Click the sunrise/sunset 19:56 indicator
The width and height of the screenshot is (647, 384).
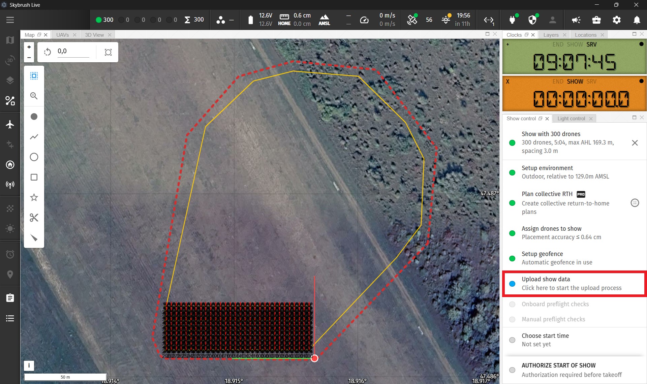pyautogui.click(x=456, y=20)
